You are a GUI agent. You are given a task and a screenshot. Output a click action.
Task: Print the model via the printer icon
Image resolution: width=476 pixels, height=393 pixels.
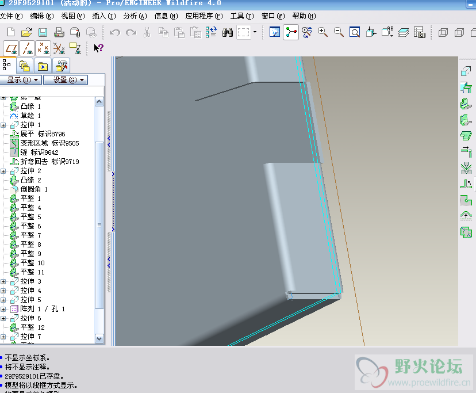point(59,32)
